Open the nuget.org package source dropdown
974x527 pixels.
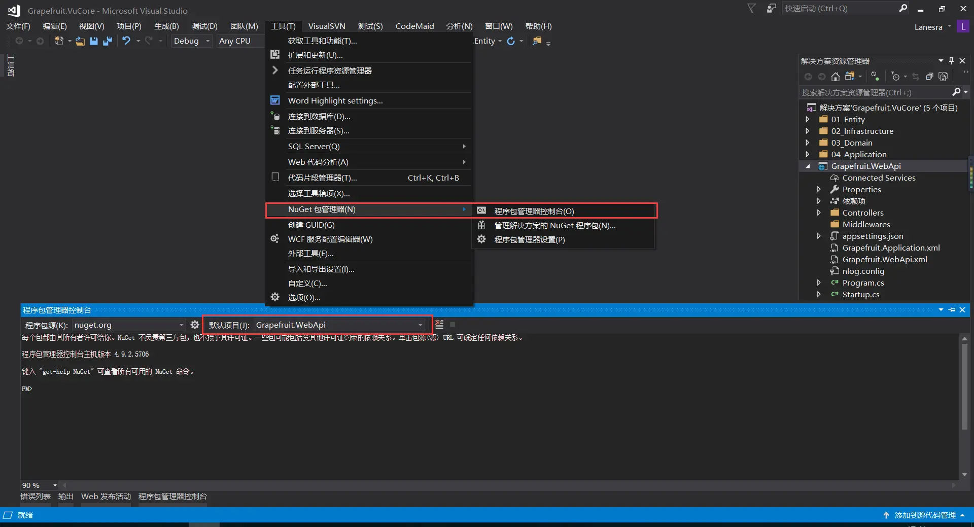click(129, 325)
